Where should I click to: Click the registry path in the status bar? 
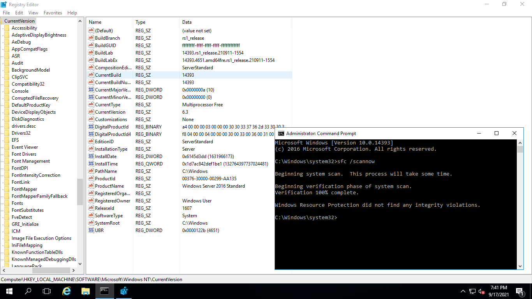coord(92,280)
